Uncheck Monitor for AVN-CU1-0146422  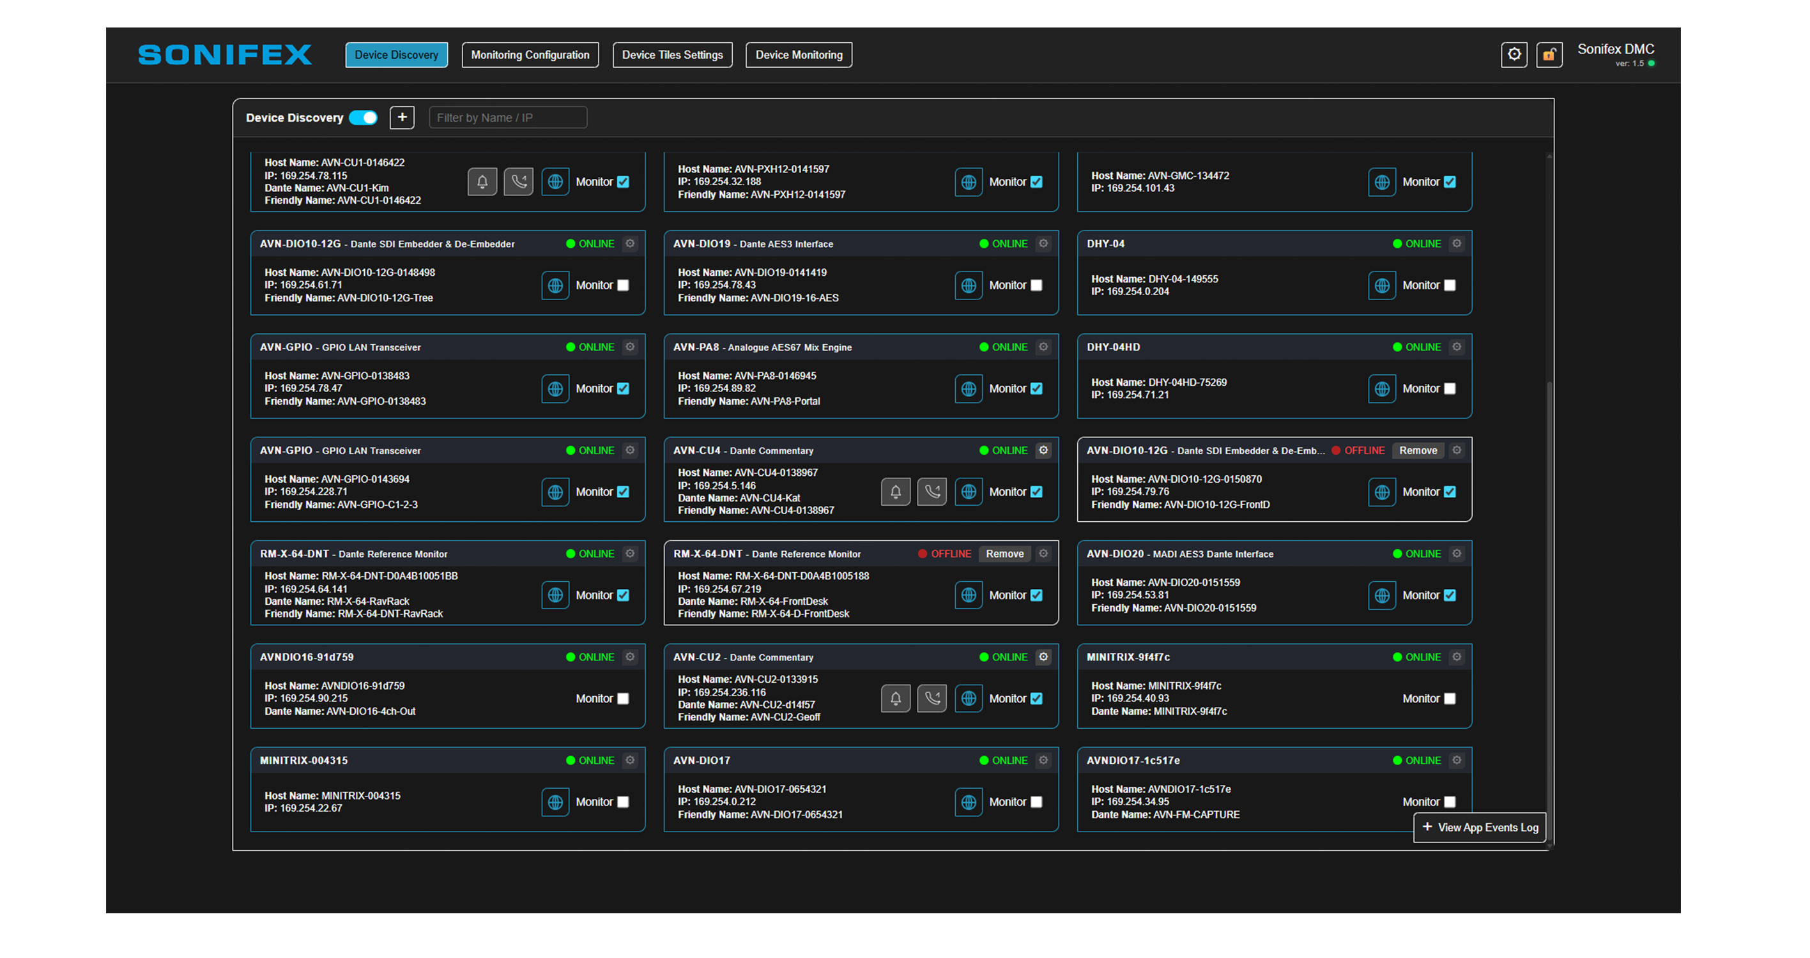[x=622, y=182]
